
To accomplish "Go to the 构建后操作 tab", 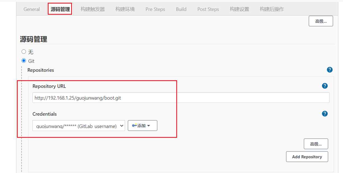I will [x=272, y=9].
